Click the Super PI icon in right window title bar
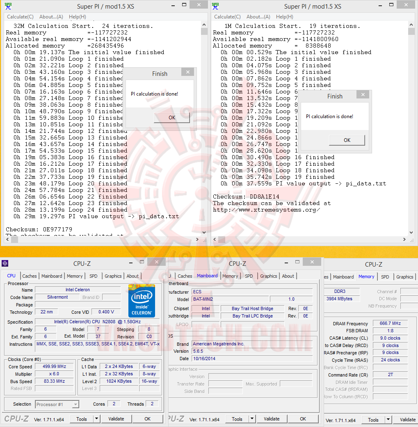The width and height of the screenshot is (418, 427). [x=215, y=6]
